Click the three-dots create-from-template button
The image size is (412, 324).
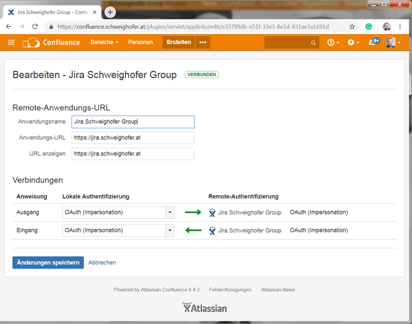coord(203,42)
